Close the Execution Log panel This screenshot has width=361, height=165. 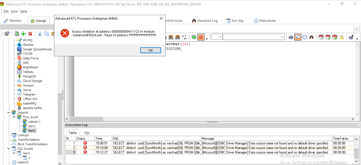tap(358, 125)
